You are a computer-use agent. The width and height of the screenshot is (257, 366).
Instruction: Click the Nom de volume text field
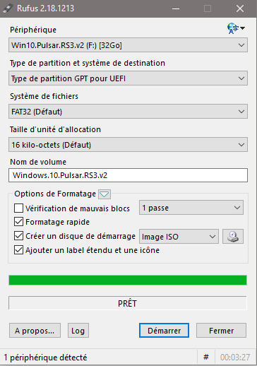pos(128,175)
